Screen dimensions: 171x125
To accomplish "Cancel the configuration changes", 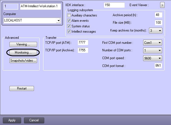I will click(34, 120).
